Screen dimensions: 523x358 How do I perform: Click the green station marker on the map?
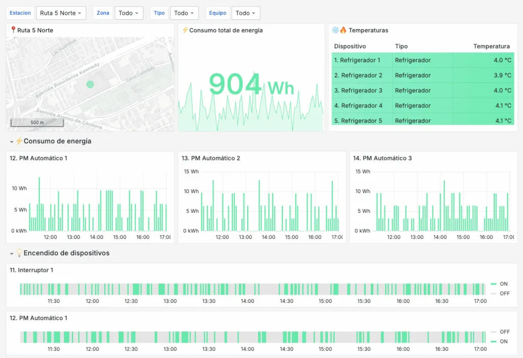point(90,85)
